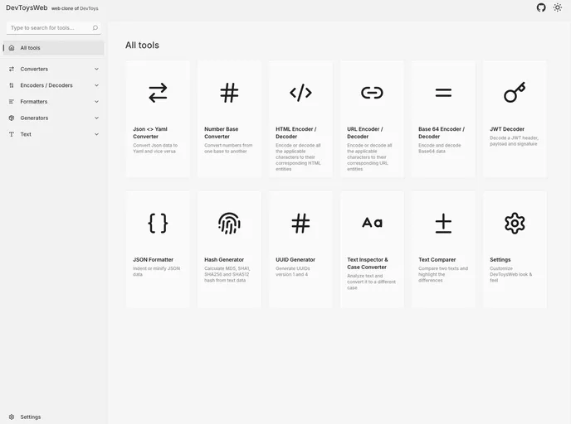Click the DevToysWeb title link
The image size is (571, 424).
coord(27,7)
